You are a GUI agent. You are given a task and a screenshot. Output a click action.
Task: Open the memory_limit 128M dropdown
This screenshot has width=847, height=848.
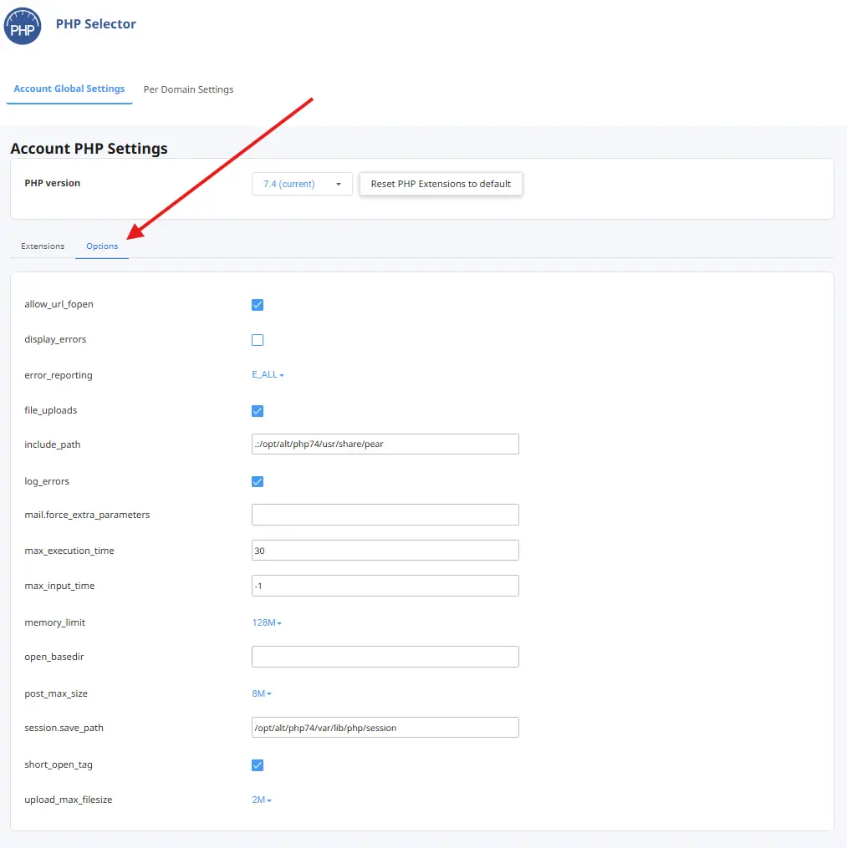(x=267, y=623)
